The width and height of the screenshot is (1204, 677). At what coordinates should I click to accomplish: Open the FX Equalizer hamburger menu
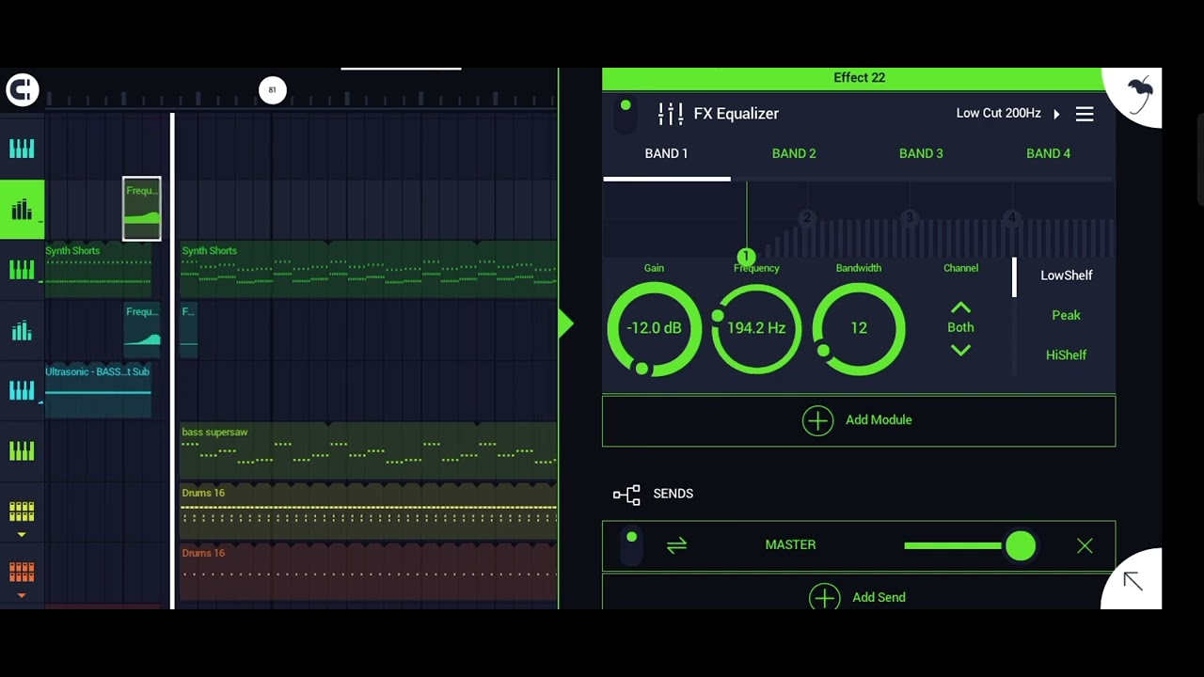pyautogui.click(x=1085, y=114)
